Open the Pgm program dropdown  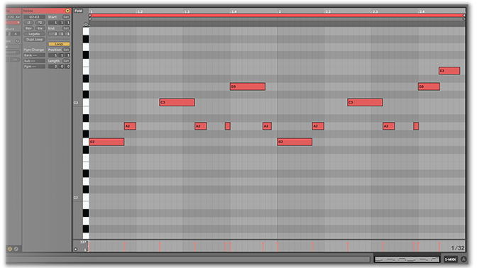pyautogui.click(x=34, y=66)
